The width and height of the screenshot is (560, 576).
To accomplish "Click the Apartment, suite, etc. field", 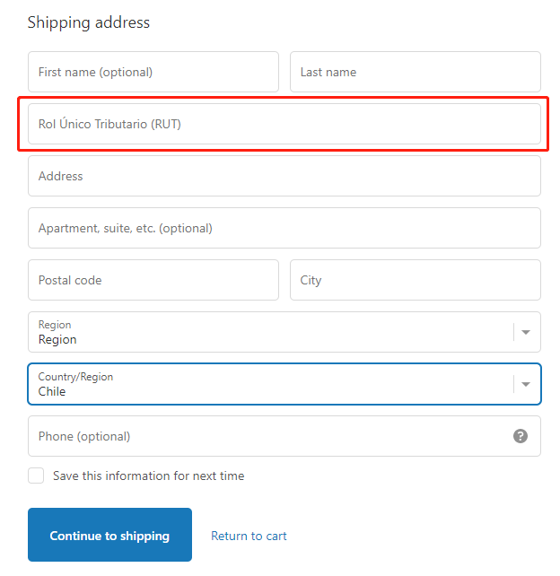I will [x=284, y=228].
